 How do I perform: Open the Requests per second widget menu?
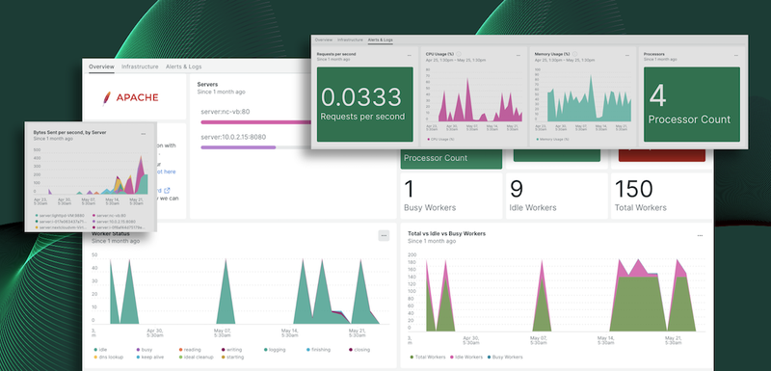(409, 56)
